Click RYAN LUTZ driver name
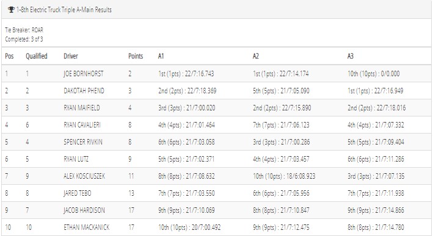The height and width of the screenshot is (236, 433). [76, 159]
